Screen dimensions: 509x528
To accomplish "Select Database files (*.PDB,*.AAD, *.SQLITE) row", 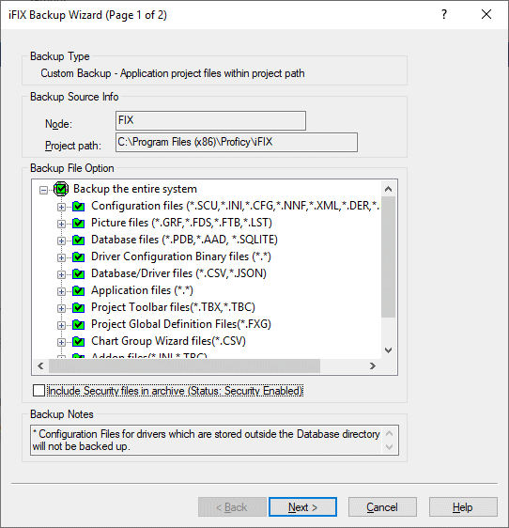I will pyautogui.click(x=184, y=240).
